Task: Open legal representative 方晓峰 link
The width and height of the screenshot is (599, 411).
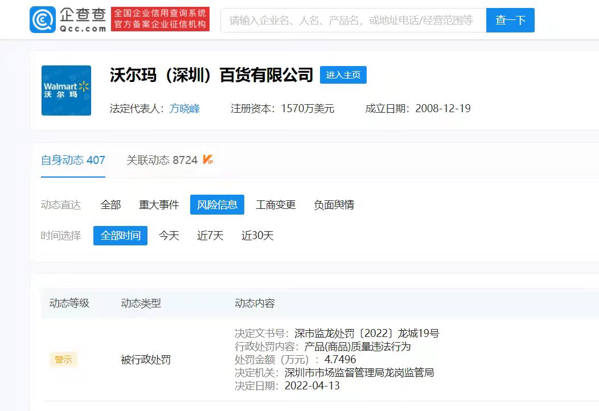Action: tap(184, 109)
